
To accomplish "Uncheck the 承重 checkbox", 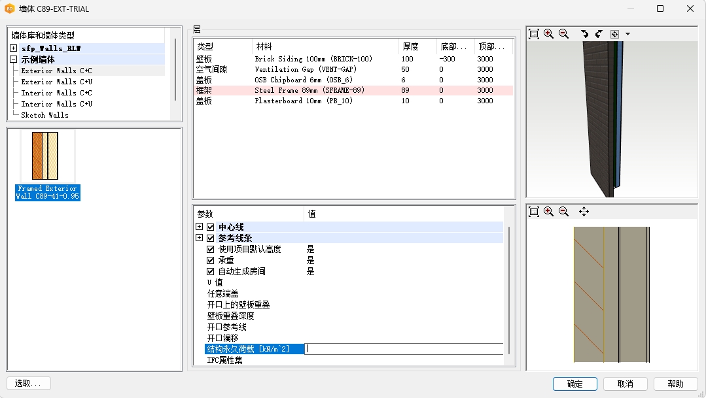I will (210, 260).
